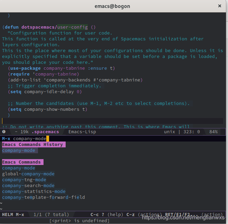228x224 pixels.
Task: Click the setq company-show-numbers t line
Action: pyautogui.click(x=48, y=109)
